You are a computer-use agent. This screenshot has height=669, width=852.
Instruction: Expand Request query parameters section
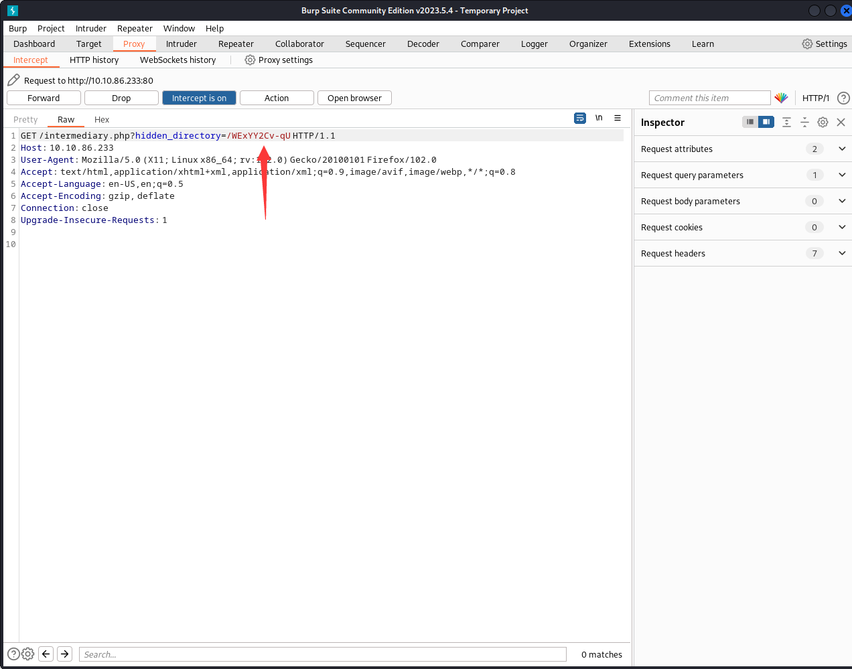pyautogui.click(x=842, y=175)
